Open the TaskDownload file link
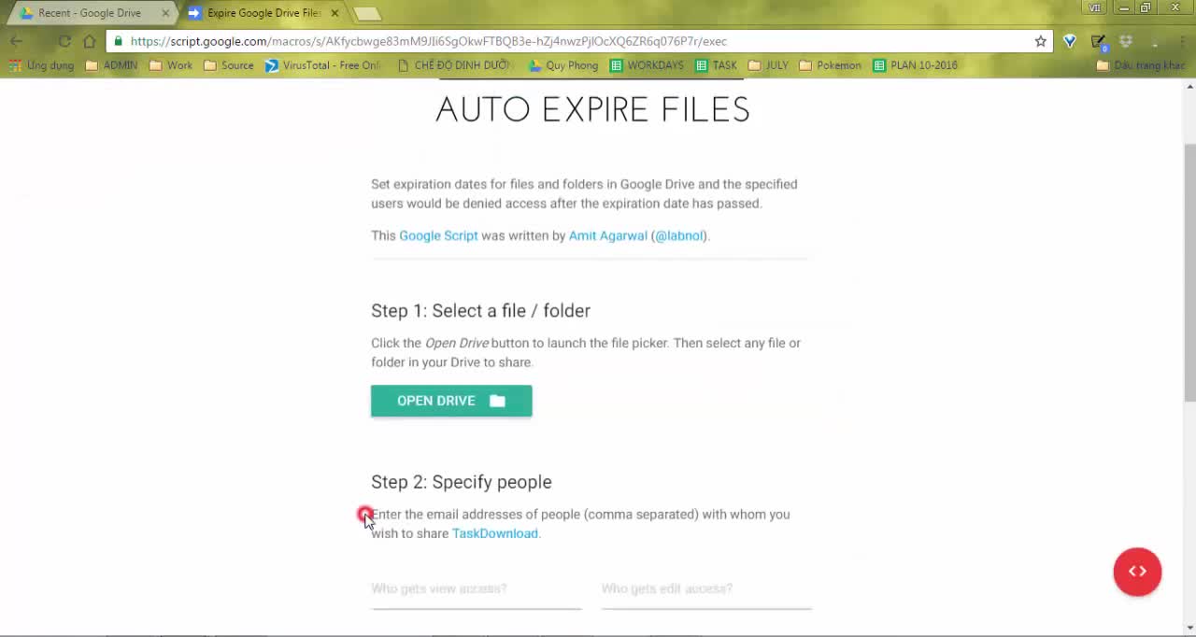This screenshot has height=637, width=1196. (495, 533)
